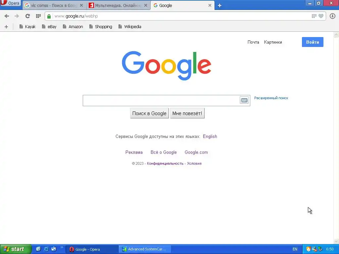Add page to Speed Dial via address bar grid icon
Image resolution: width=339 pixels, height=254 pixels.
click(x=314, y=16)
